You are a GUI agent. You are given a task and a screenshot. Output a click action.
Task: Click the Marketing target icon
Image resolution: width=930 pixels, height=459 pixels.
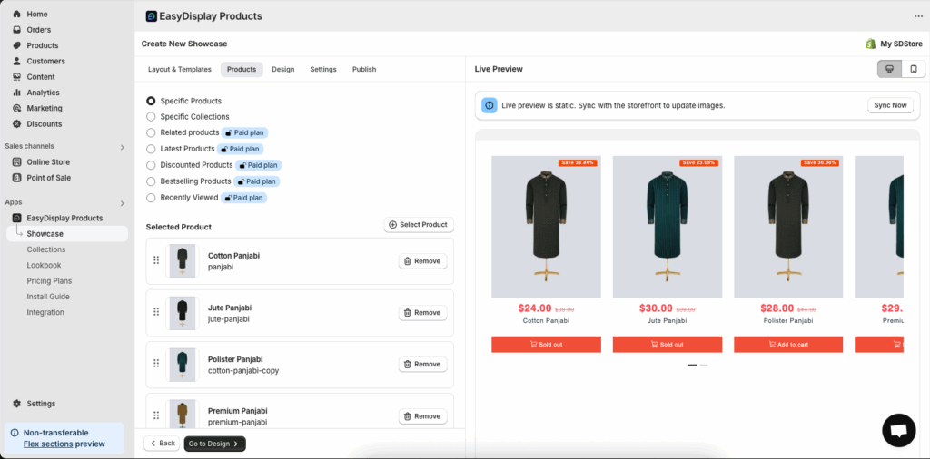click(x=16, y=108)
